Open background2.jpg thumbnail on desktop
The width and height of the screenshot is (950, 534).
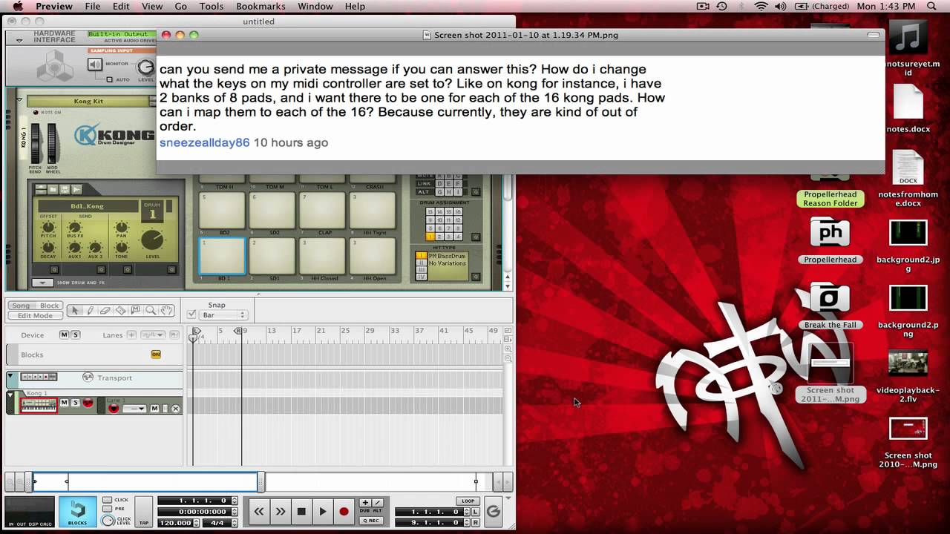908,233
